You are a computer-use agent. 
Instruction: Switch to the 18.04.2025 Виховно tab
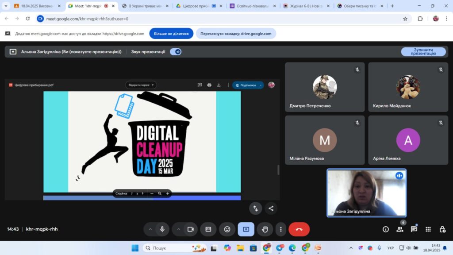click(x=38, y=6)
